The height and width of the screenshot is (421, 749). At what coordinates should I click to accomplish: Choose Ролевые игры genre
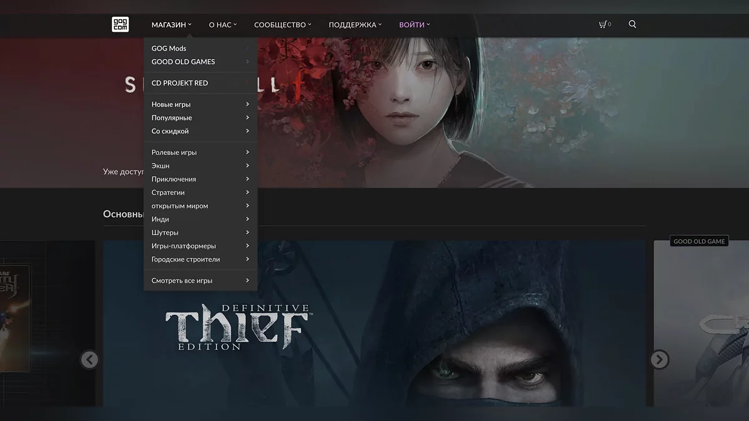pyautogui.click(x=200, y=152)
